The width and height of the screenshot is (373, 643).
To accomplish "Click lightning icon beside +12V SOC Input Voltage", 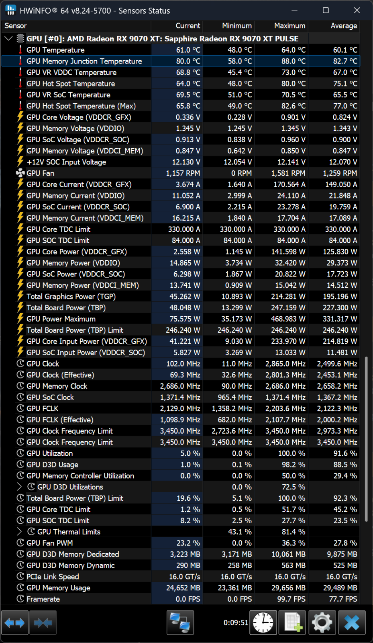I will [20, 162].
